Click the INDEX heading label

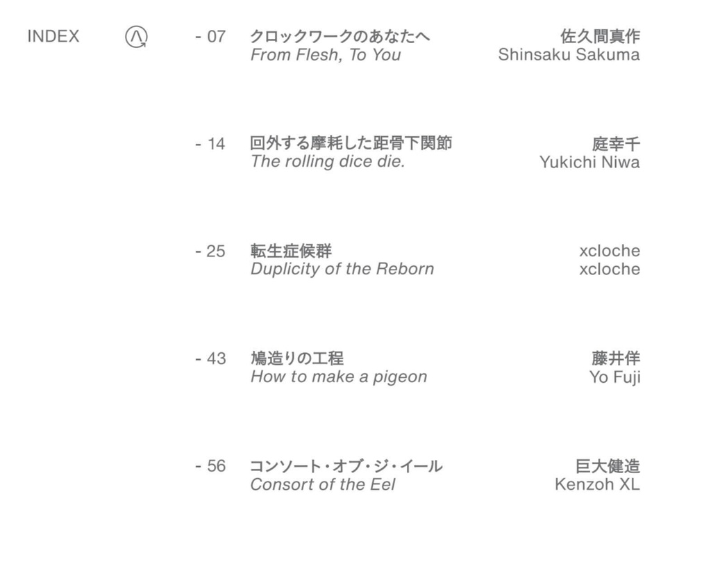click(53, 37)
